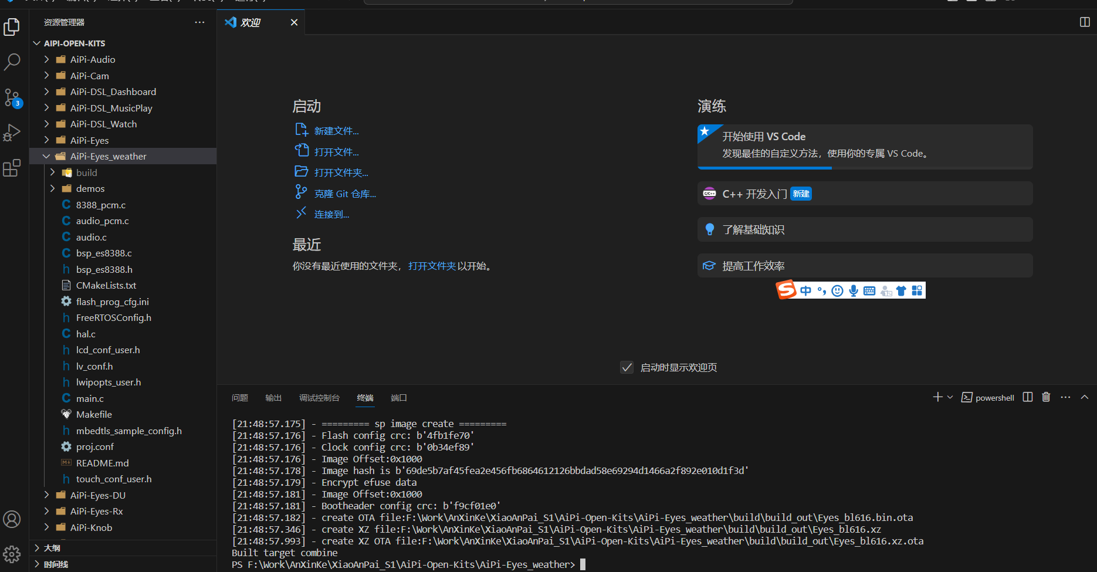1097x572 pixels.
Task: Switch to the 问题 panel tab
Action: pos(240,398)
